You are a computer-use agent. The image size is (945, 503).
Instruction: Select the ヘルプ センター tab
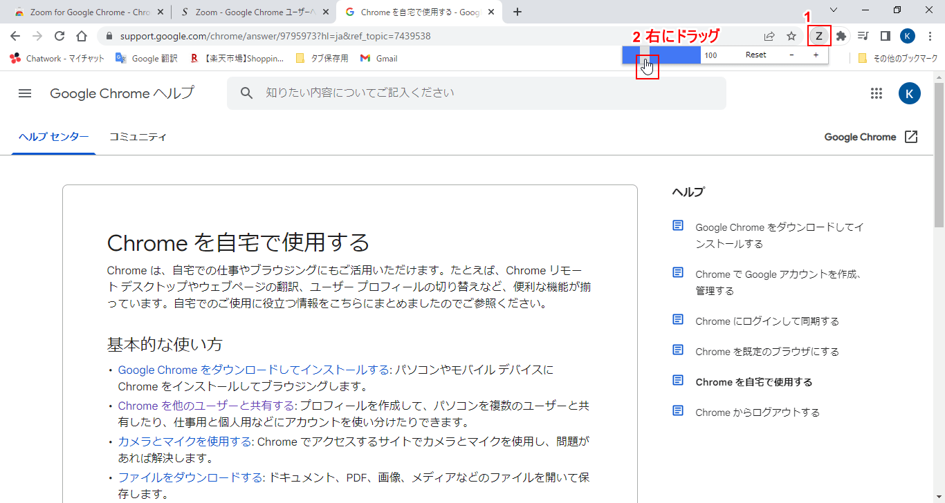click(x=53, y=137)
